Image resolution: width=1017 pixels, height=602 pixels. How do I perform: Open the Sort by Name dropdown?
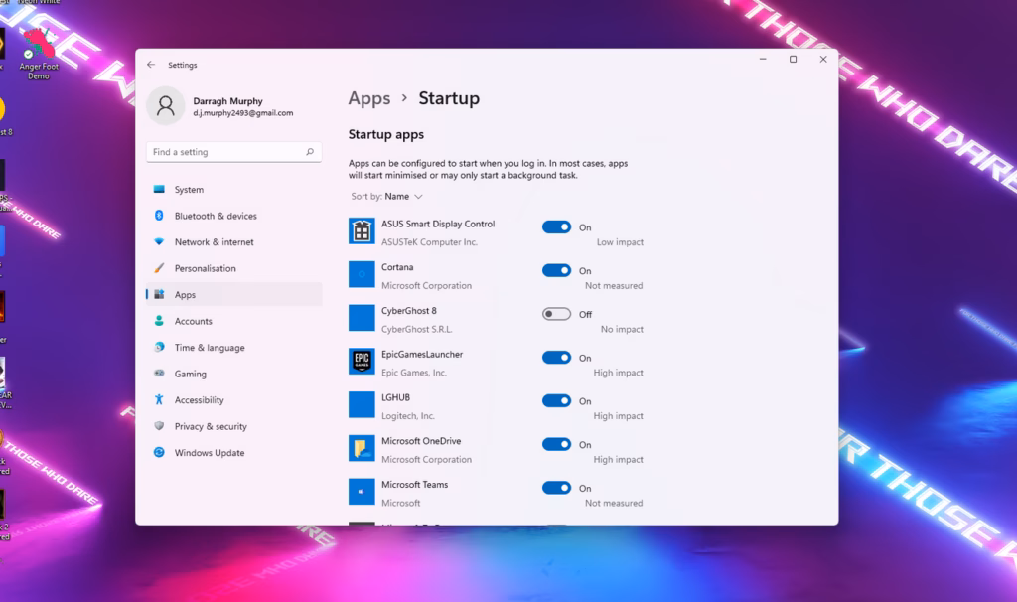(387, 197)
